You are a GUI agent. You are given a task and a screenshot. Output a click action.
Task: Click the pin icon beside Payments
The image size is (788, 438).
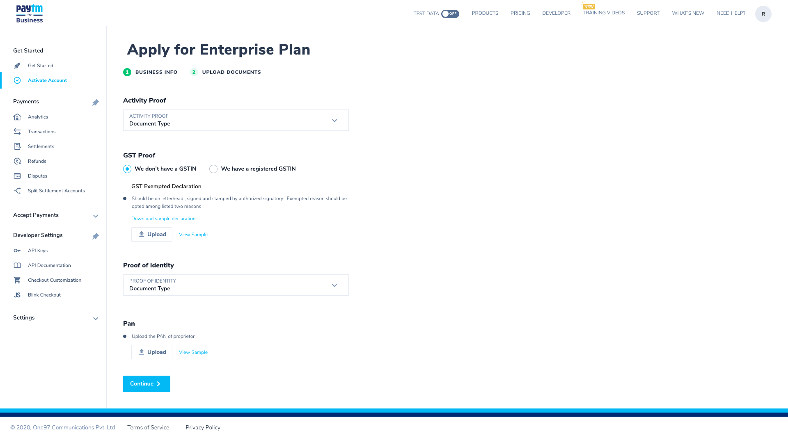[96, 103]
